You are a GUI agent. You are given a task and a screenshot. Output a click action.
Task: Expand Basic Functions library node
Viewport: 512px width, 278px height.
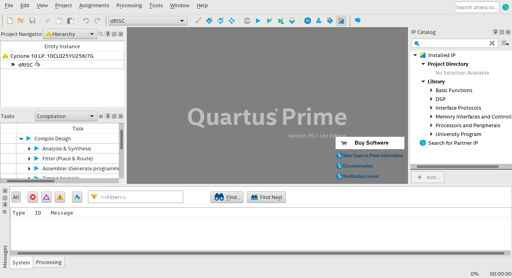(x=431, y=91)
